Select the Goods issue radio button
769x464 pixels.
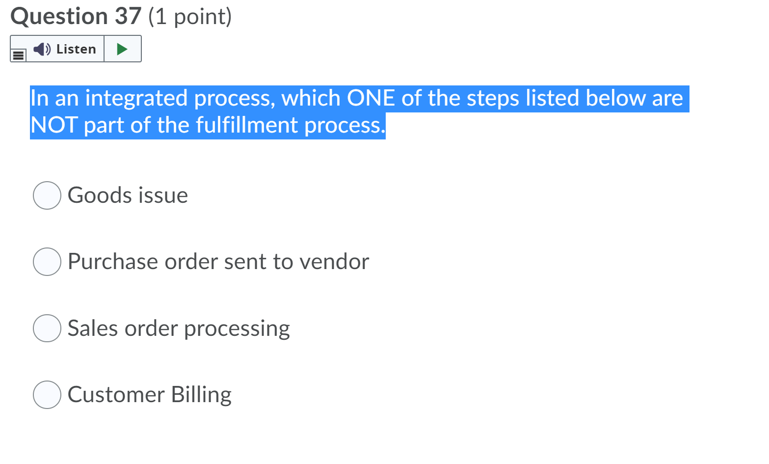(x=47, y=195)
